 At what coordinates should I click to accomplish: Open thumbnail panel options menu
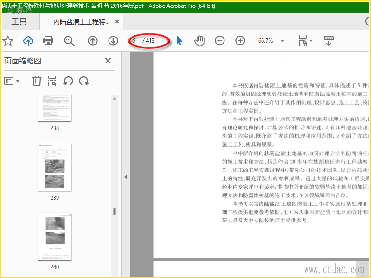(x=12, y=81)
